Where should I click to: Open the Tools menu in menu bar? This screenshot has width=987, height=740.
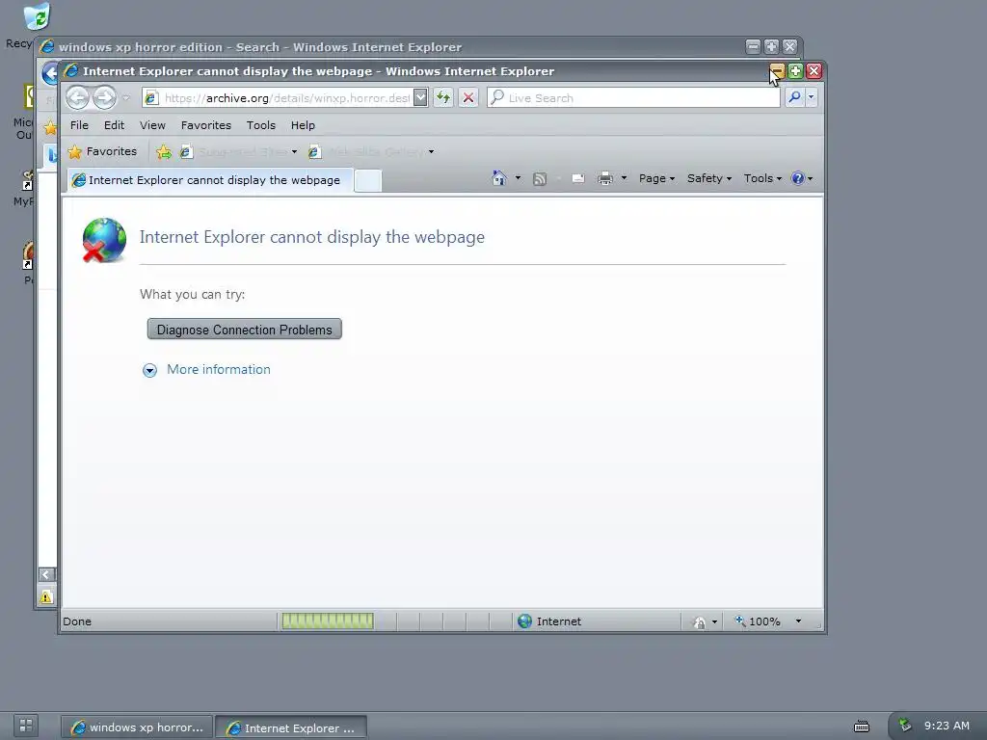[x=260, y=125]
